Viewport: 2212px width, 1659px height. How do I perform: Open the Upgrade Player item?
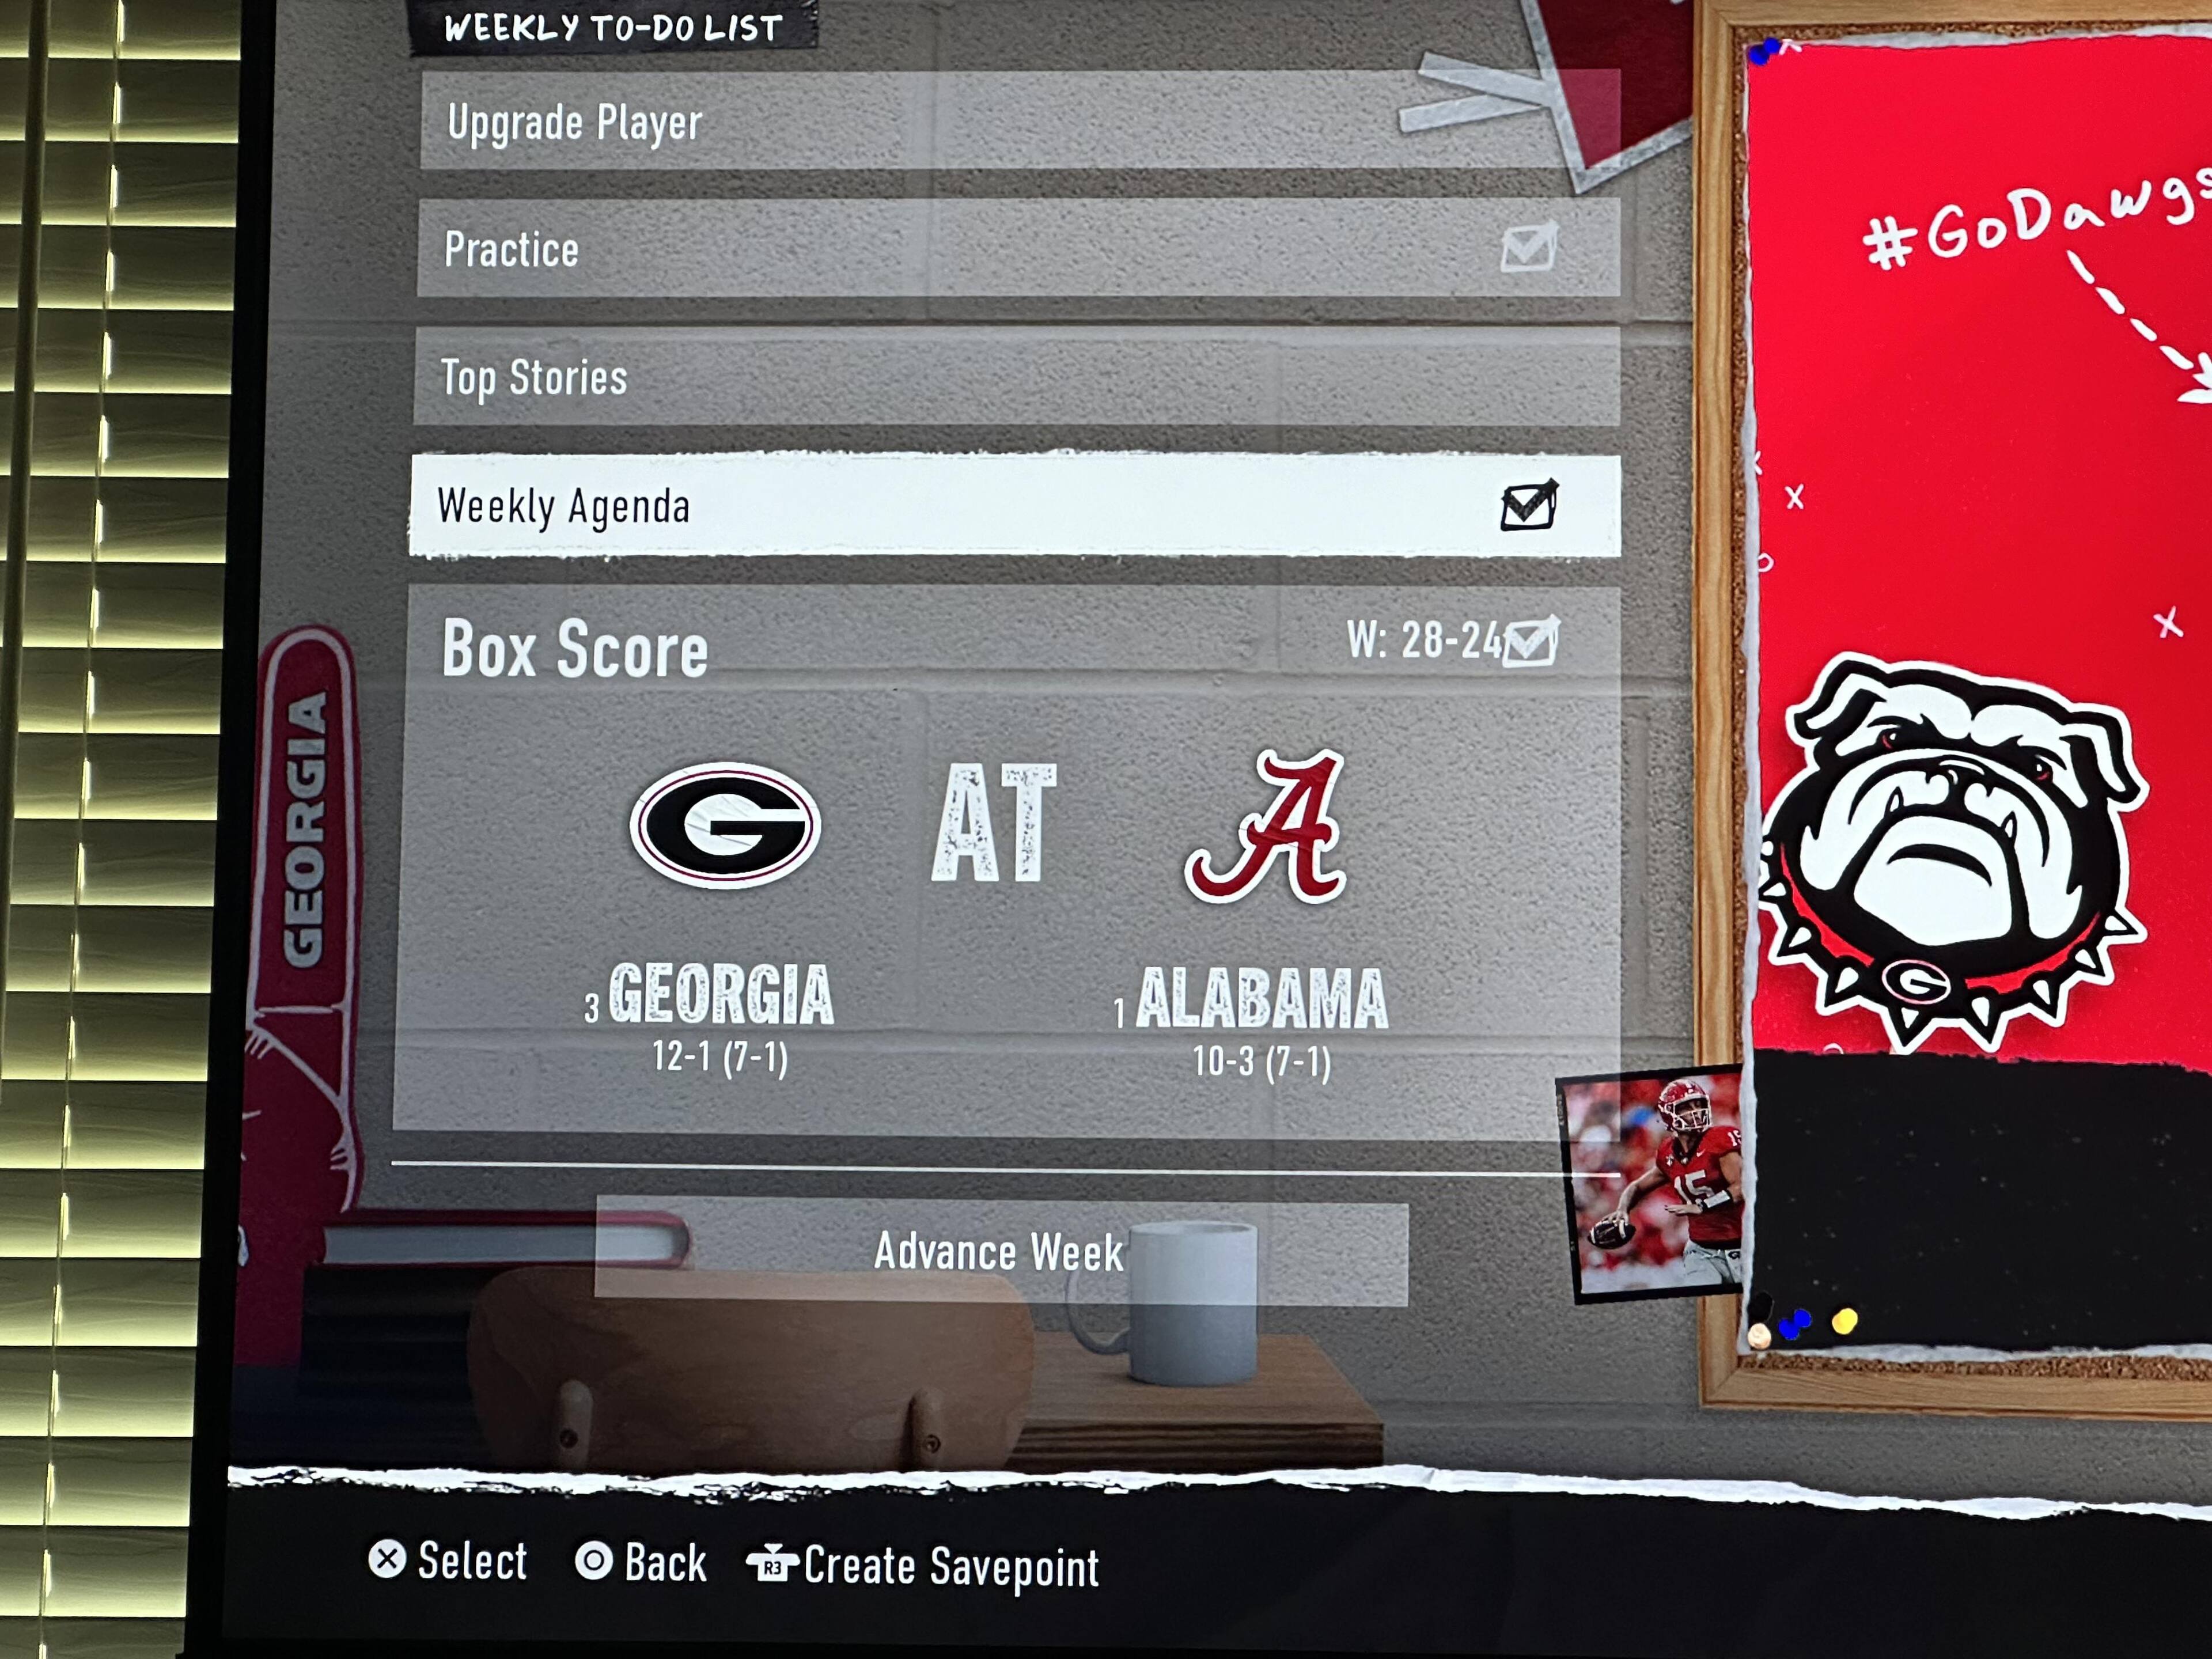coord(1020,120)
